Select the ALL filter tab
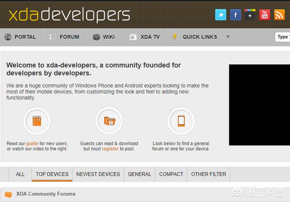 [20, 174]
